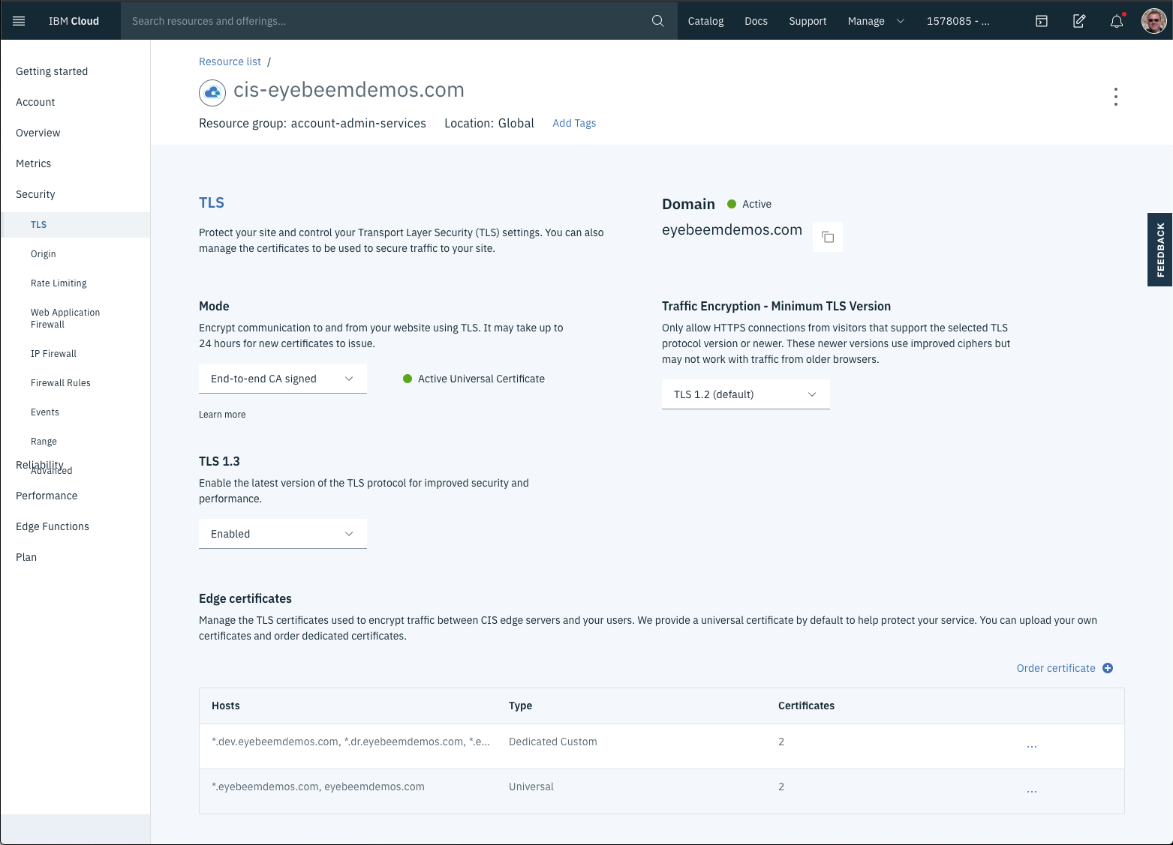This screenshot has width=1173, height=845.
Task: Open the IBM Cloud Shell icon
Action: click(x=1042, y=21)
